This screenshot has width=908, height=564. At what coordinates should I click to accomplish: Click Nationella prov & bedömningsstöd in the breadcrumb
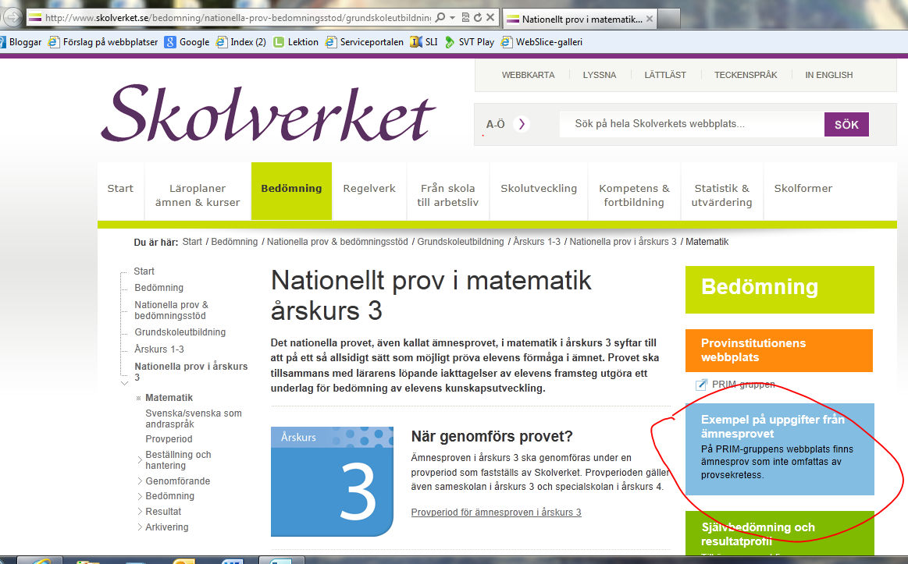[337, 242]
